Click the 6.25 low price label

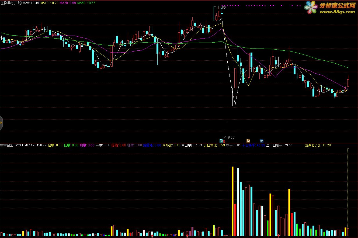(231, 137)
